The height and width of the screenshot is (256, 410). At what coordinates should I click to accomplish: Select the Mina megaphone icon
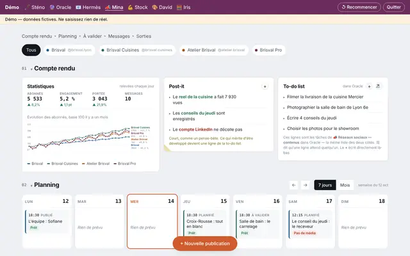tap(108, 7)
